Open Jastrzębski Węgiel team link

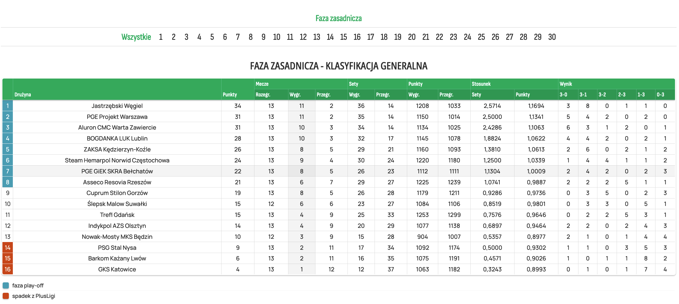click(117, 106)
